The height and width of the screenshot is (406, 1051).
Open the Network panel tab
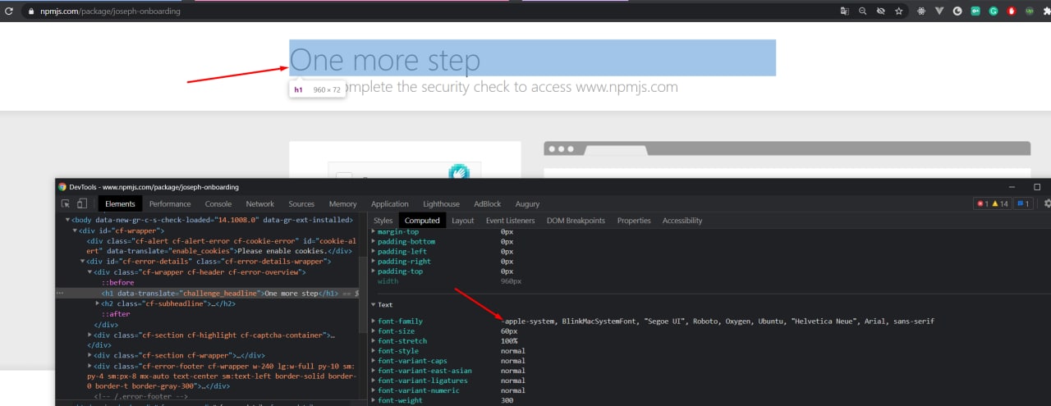[260, 203]
